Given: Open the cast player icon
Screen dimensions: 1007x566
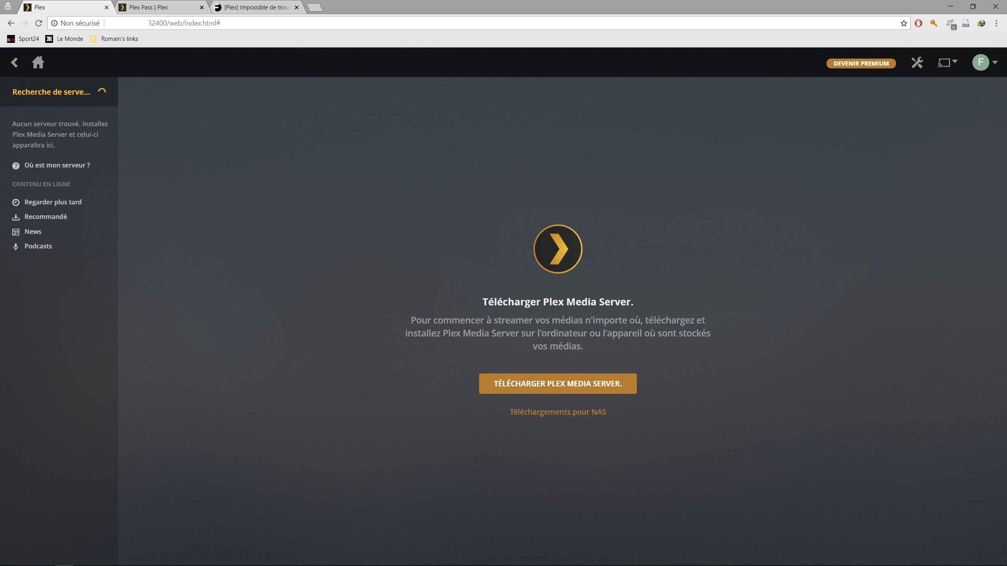Looking at the screenshot, I should [944, 63].
